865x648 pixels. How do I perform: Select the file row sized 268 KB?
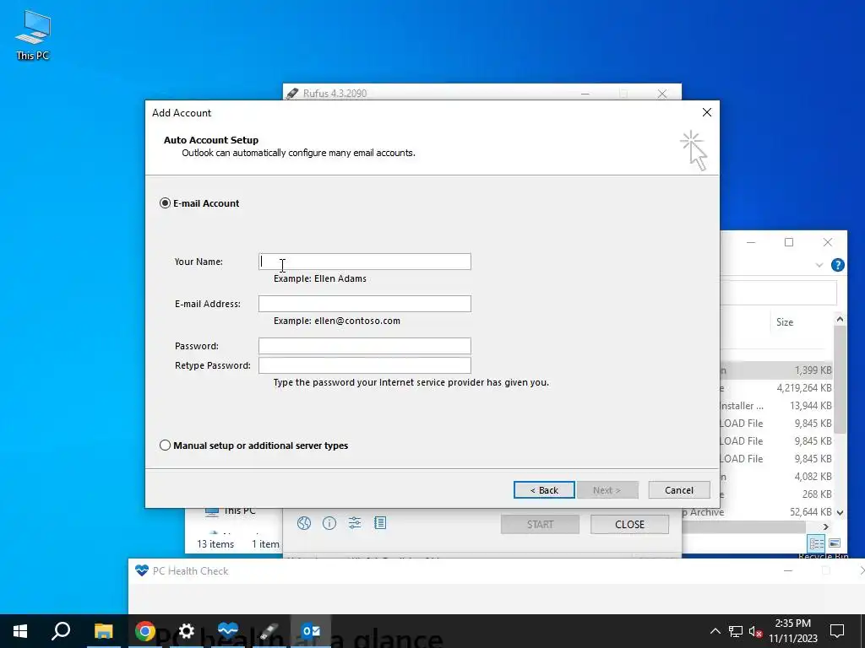tap(776, 494)
